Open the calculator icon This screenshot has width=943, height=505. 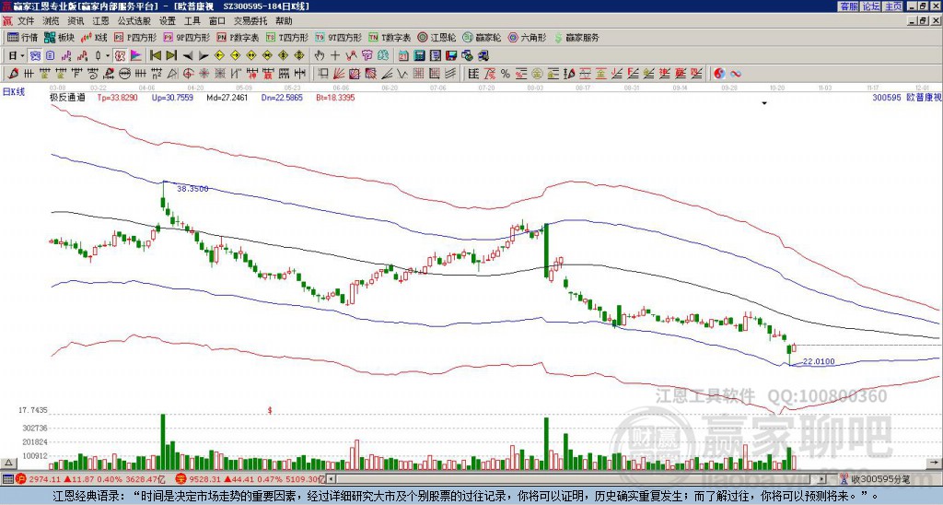coord(419,56)
